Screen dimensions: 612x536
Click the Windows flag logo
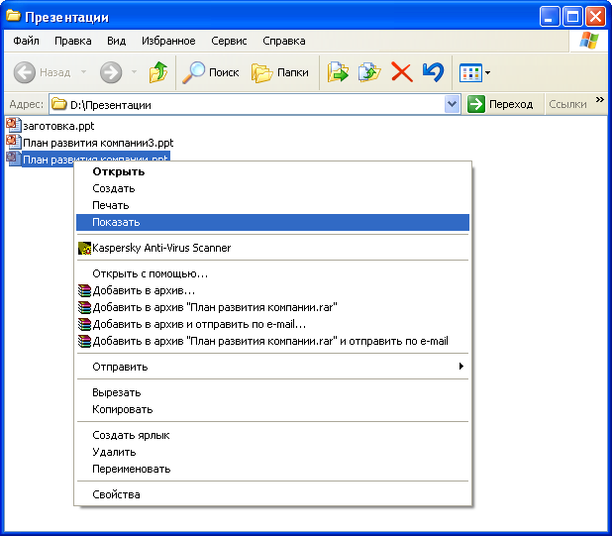tap(589, 41)
